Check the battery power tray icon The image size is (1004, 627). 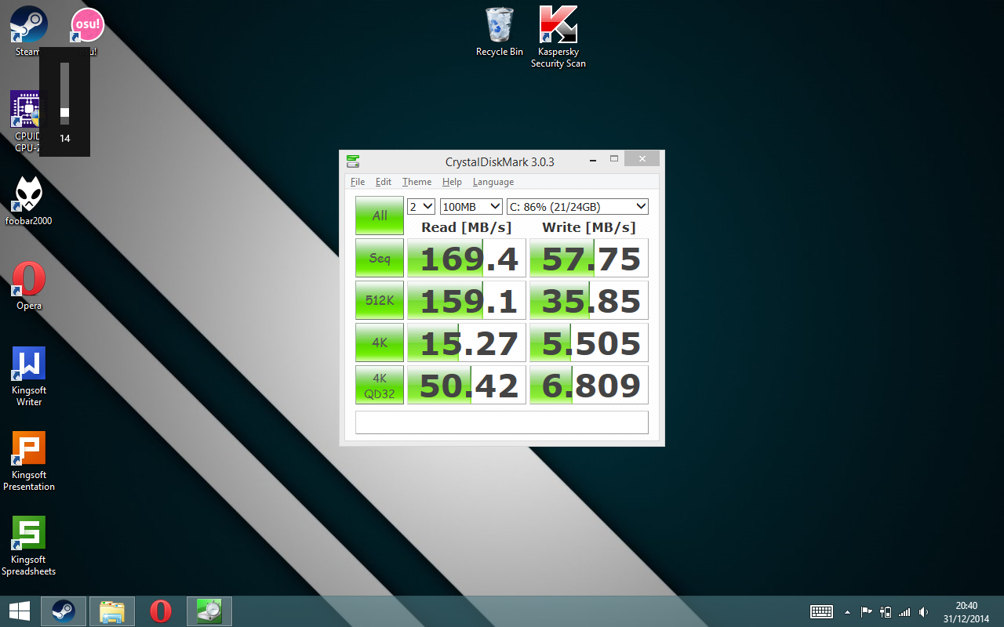click(886, 611)
